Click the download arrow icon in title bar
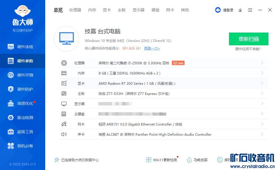The width and height of the screenshot is (277, 170). pos(240,10)
